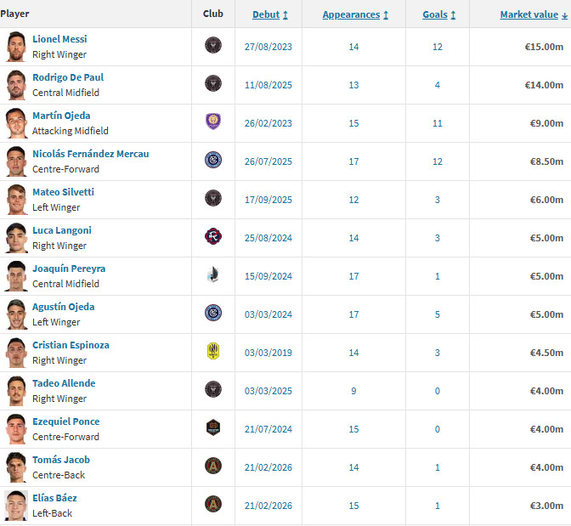Click Silvetti's market value €6.00m
Viewport: 571px width, 526px height.
(546, 200)
